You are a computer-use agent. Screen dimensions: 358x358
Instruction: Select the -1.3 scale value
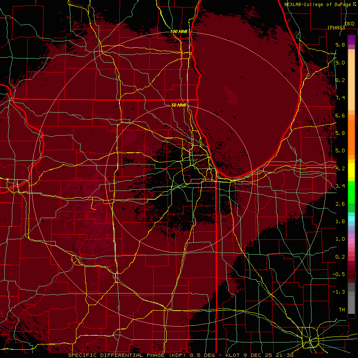[x=339, y=292]
